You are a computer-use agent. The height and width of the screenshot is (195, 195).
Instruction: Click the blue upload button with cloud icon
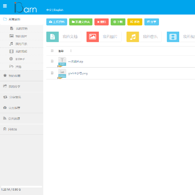[57, 22]
